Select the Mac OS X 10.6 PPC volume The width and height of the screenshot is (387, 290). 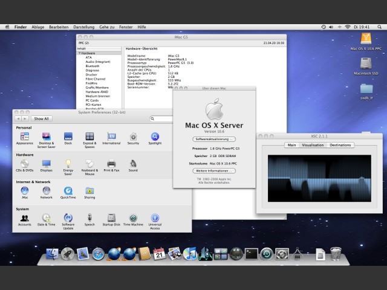(366, 42)
